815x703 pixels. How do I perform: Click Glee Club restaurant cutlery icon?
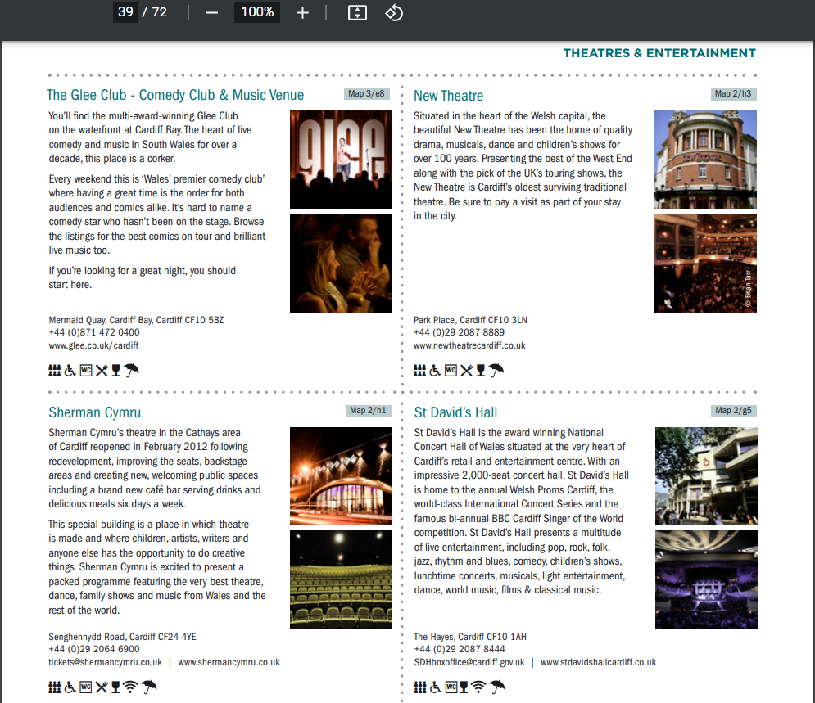click(102, 370)
